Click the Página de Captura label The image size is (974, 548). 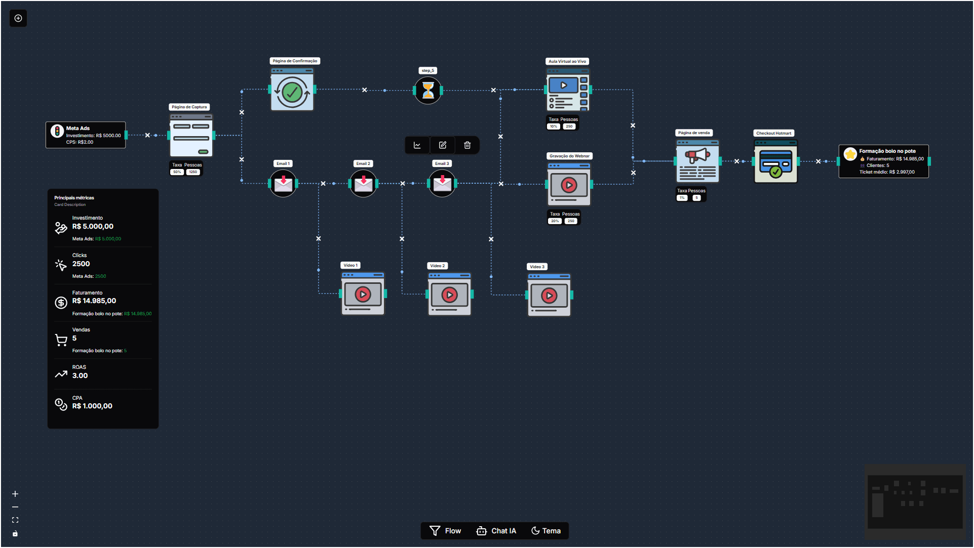tap(189, 107)
